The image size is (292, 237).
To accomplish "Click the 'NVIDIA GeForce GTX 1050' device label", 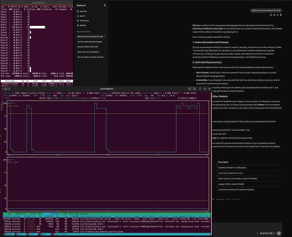I will [126, 93].
